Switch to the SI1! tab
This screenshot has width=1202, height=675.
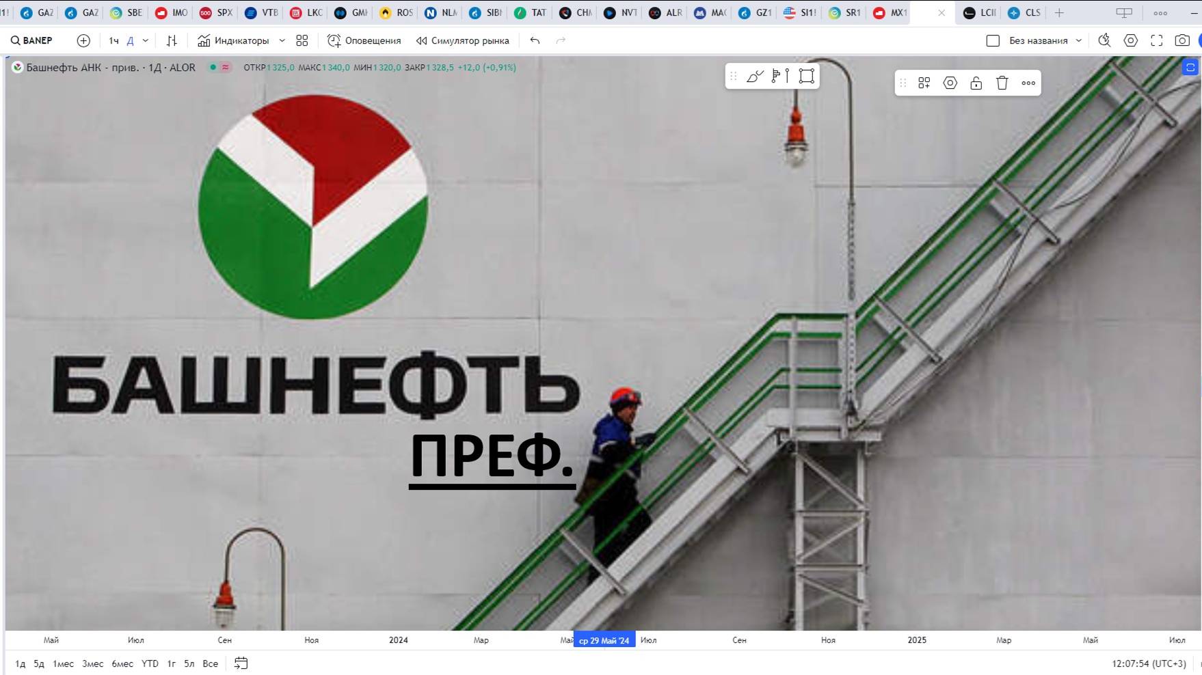800,12
